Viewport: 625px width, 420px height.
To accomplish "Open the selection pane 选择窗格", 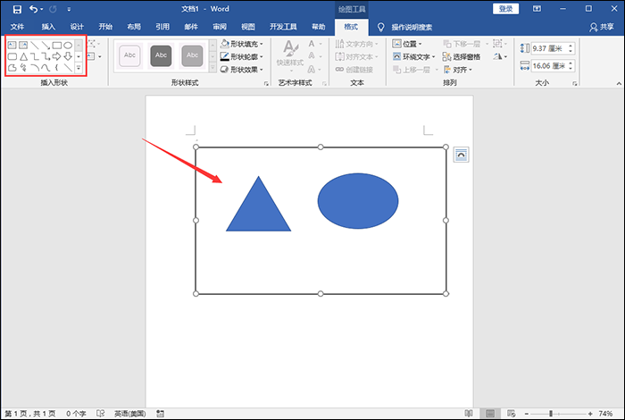I will (462, 56).
